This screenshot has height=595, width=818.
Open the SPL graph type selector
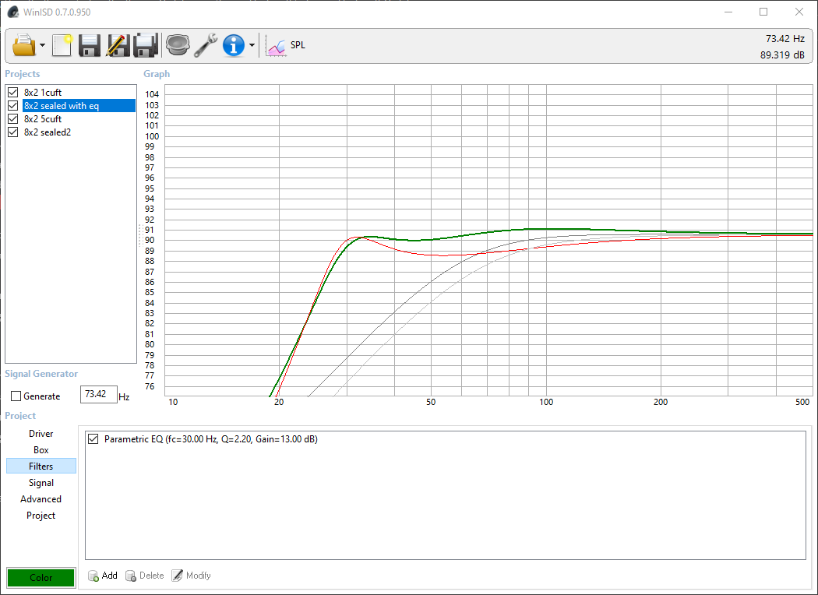click(298, 45)
